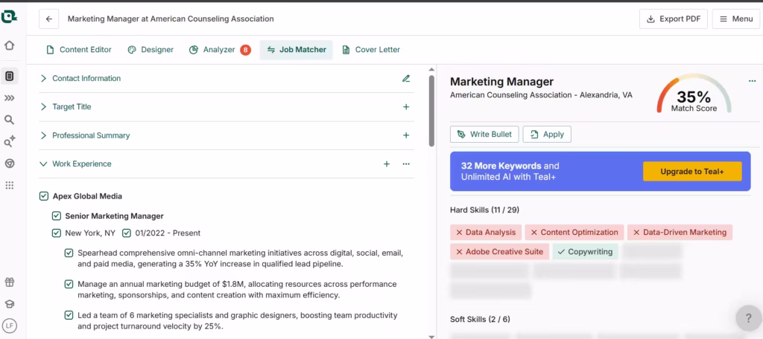Add a Work Experience entry with plus icon
Image resolution: width=763 pixels, height=339 pixels.
coord(387,164)
